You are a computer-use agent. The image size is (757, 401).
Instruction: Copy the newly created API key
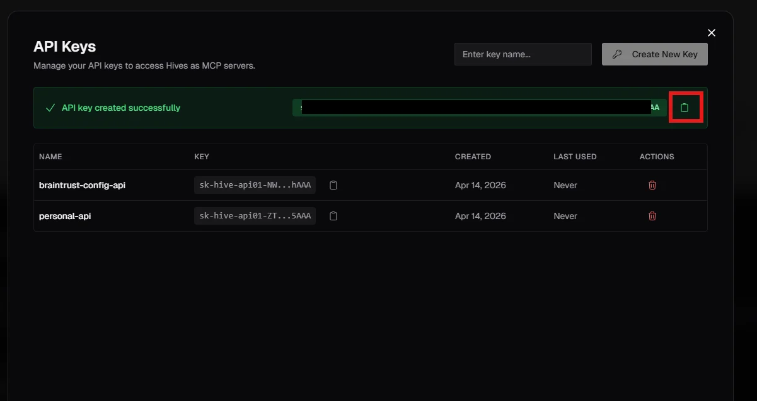coord(685,108)
